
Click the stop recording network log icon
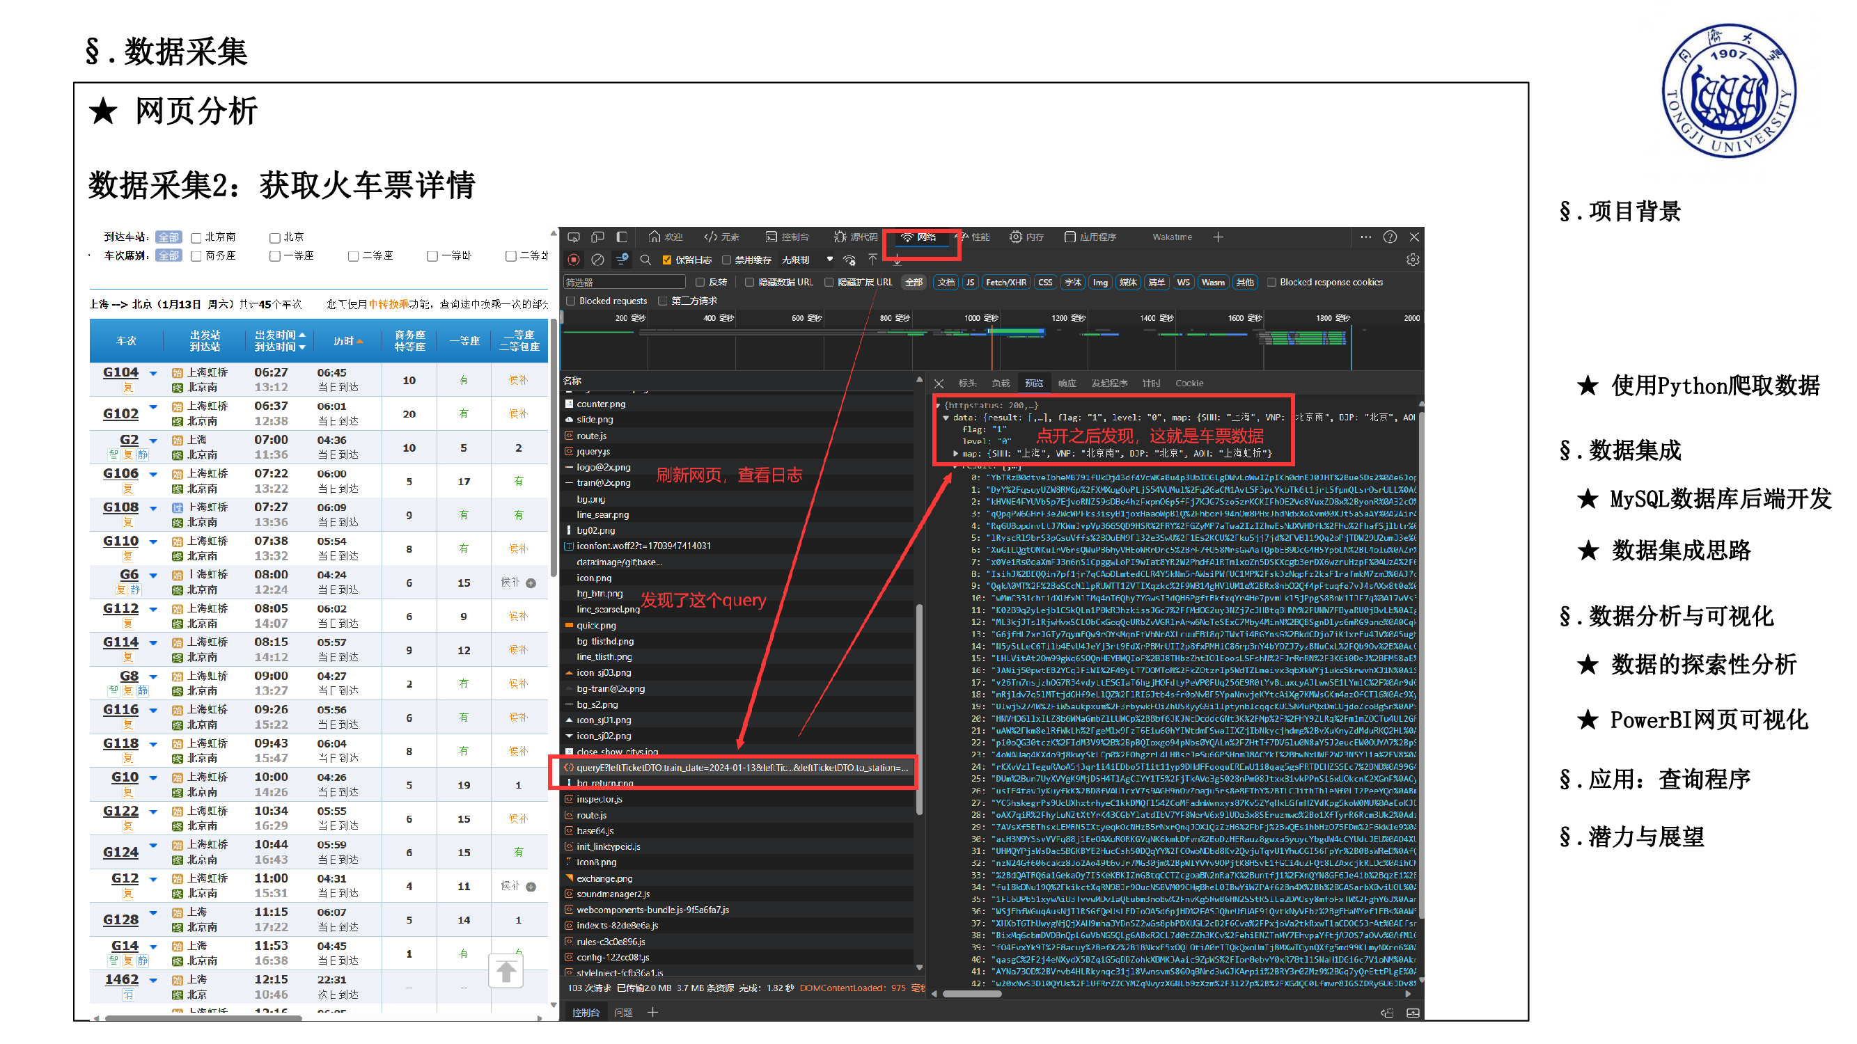(x=573, y=260)
